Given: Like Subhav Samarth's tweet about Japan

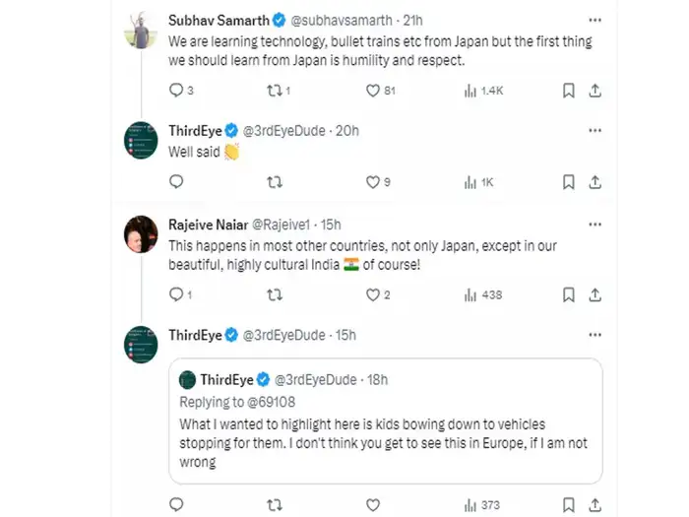Looking at the screenshot, I should click(x=373, y=91).
